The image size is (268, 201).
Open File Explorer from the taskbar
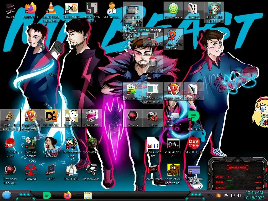point(88,196)
